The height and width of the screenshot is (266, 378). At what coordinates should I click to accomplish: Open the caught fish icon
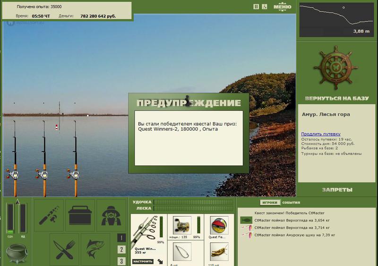coord(95,249)
